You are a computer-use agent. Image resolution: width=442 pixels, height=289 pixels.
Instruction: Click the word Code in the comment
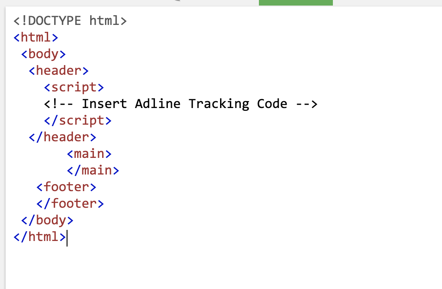(272, 104)
